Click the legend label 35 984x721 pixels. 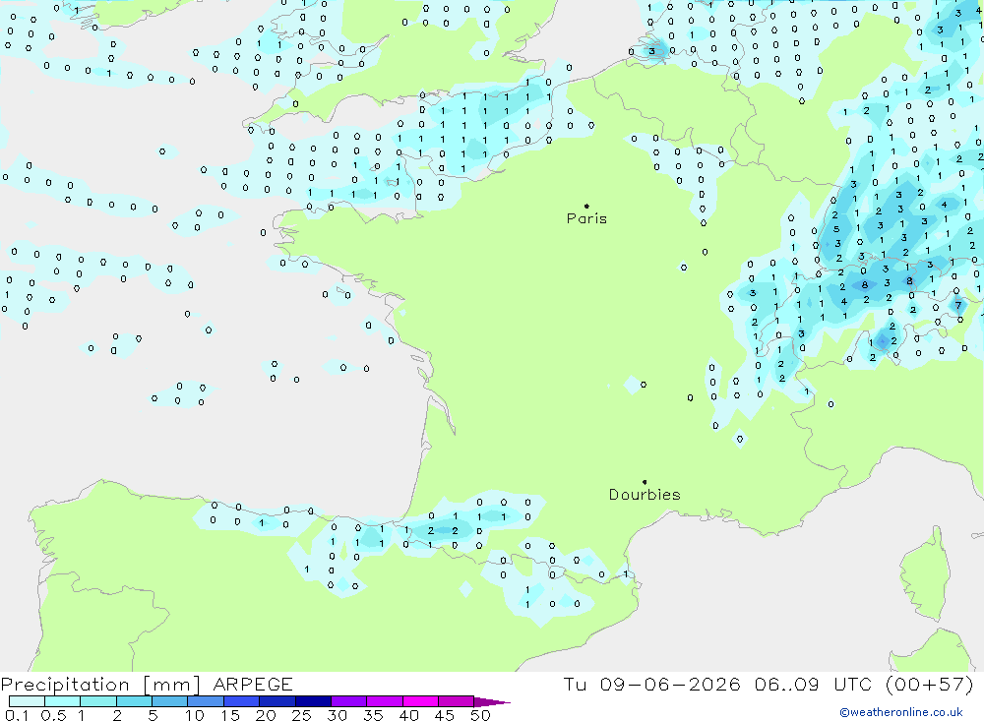coord(373,715)
